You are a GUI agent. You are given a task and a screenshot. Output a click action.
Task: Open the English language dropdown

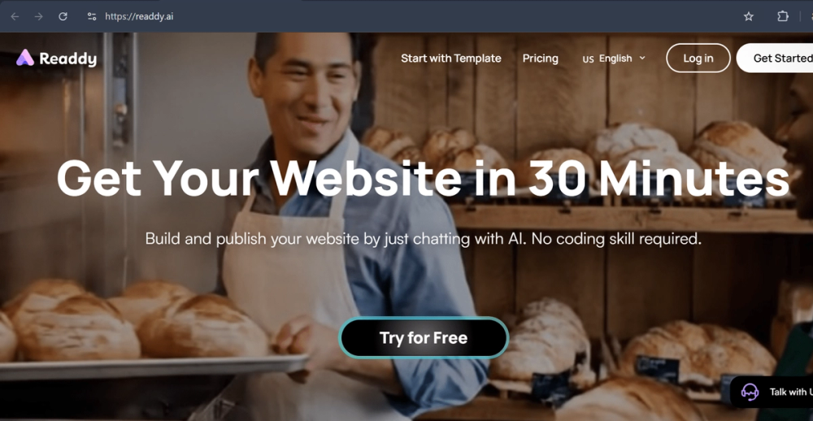[615, 58]
